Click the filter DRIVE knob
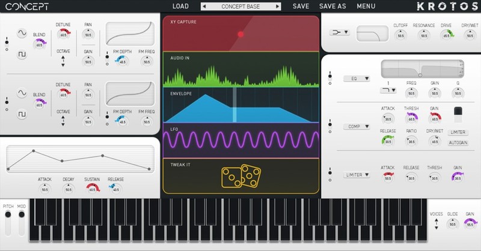Image resolution: width=481 pixels, height=251 pixels. click(x=447, y=35)
